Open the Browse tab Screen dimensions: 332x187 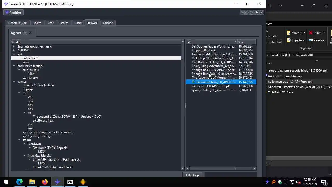pyautogui.click(x=92, y=23)
